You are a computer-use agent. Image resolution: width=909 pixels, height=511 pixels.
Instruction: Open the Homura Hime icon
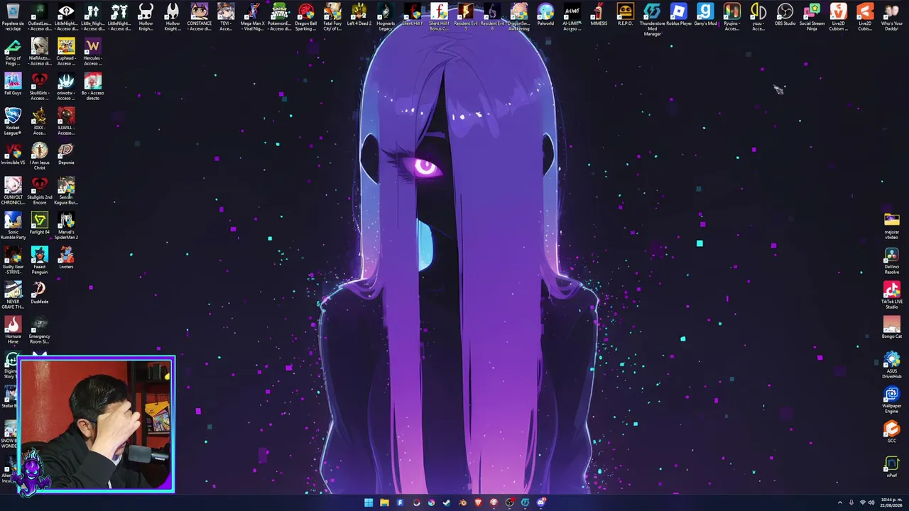click(13, 329)
